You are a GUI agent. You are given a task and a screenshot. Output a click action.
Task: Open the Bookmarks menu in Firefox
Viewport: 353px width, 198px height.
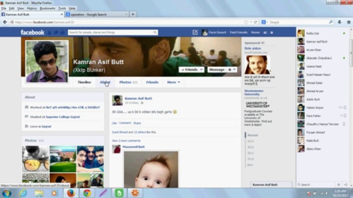pyautogui.click(x=47, y=9)
